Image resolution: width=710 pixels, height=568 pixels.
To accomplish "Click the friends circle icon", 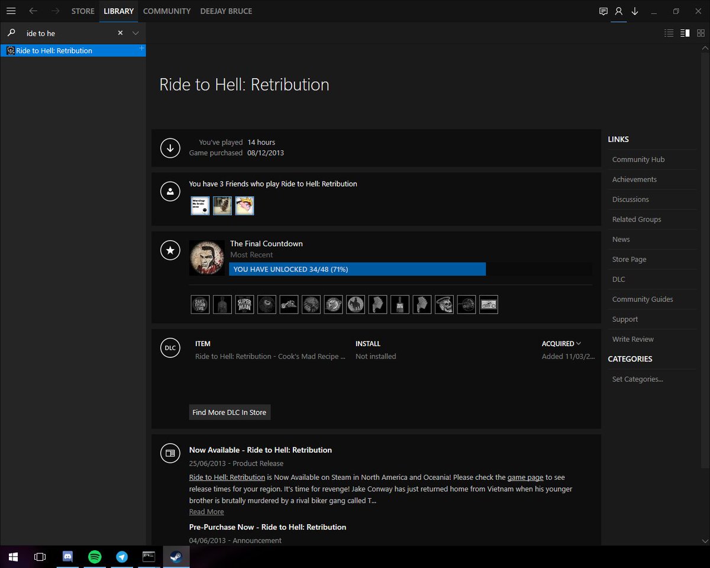I will 170,191.
